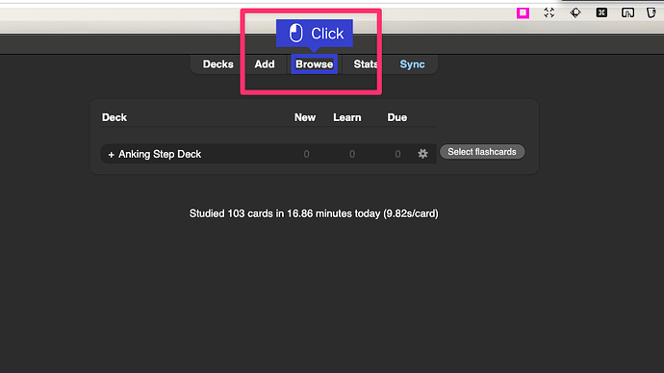Click the Learn count for Anking Step Deck

pos(352,155)
